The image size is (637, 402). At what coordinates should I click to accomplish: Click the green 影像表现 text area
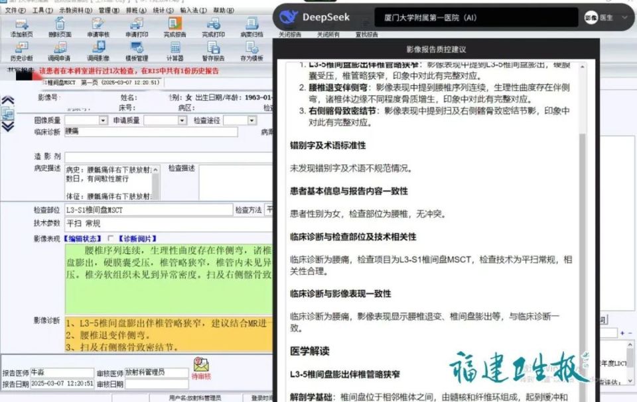click(x=169, y=279)
